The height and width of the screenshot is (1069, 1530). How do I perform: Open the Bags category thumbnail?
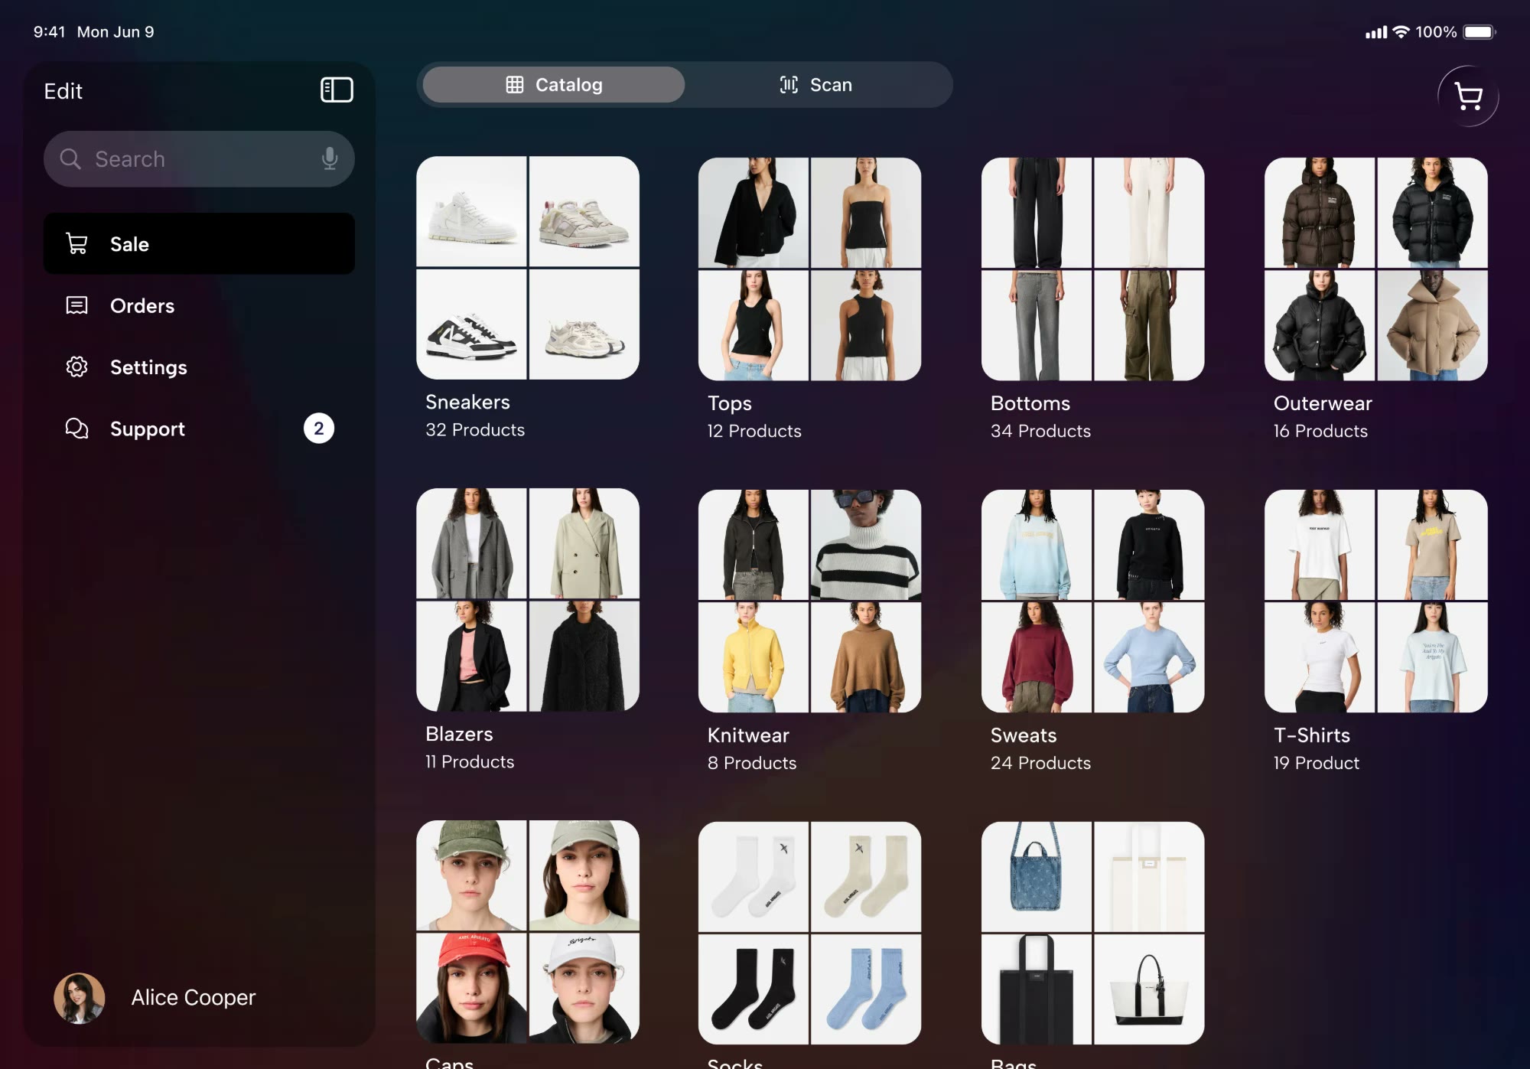pyautogui.click(x=1092, y=934)
